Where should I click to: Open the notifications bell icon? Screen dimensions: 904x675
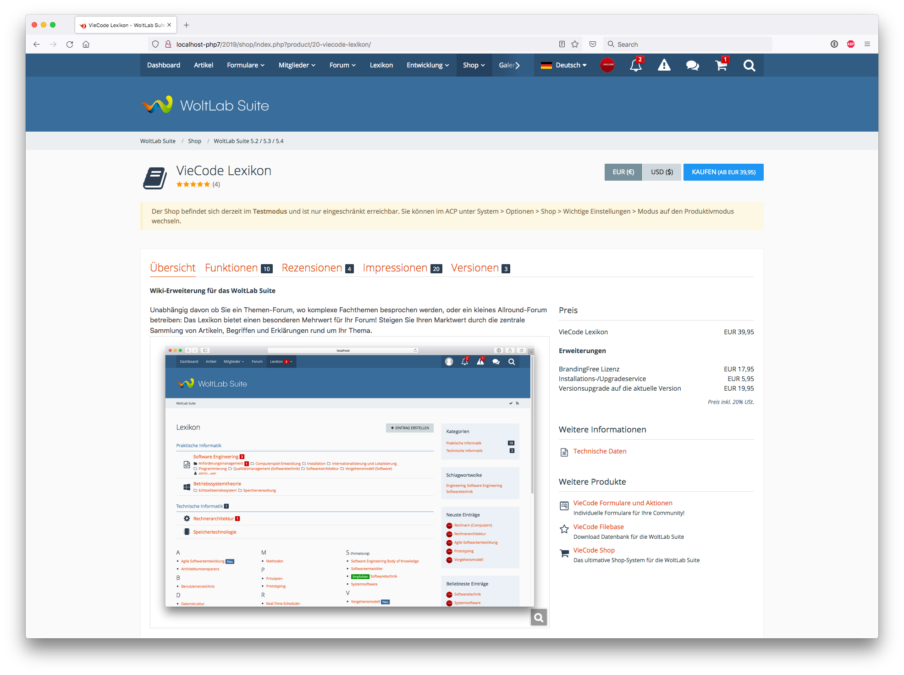coord(635,66)
